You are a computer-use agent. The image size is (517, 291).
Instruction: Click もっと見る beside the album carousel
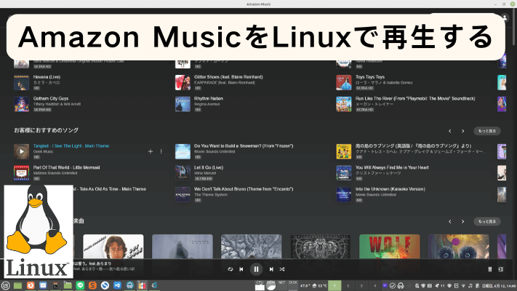click(487, 221)
